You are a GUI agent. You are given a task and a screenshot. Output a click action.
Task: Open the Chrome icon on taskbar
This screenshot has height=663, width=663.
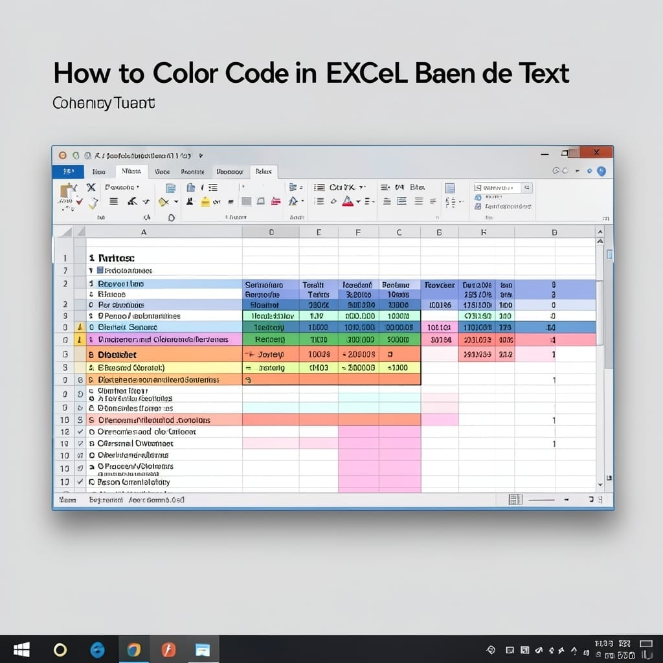click(133, 649)
